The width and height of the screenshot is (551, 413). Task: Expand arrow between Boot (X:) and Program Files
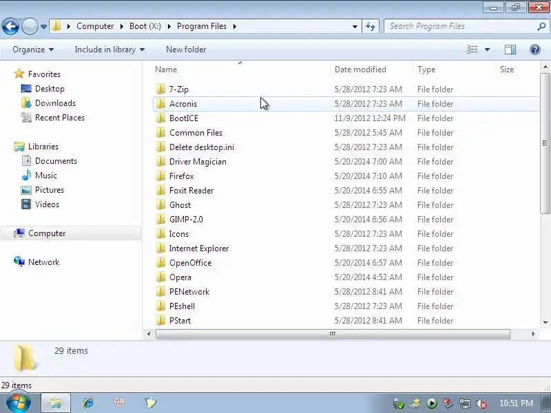[x=169, y=26]
